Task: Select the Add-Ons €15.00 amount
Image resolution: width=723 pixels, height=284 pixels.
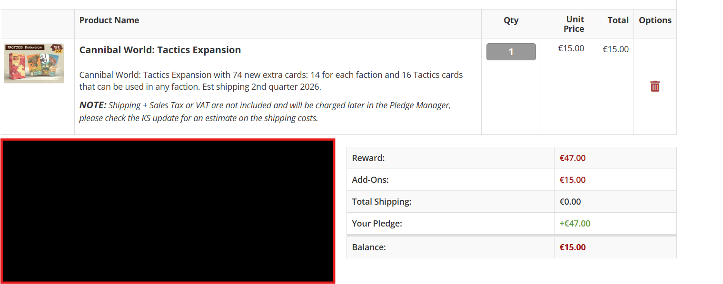Action: pos(573,180)
